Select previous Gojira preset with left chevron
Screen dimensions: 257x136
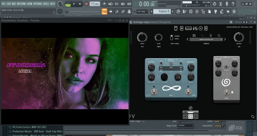coord(187,40)
